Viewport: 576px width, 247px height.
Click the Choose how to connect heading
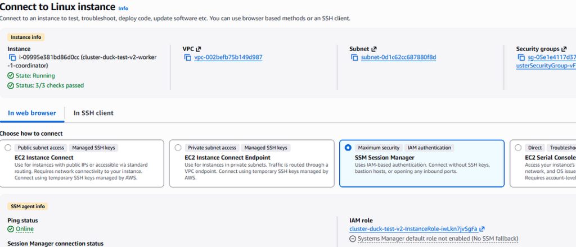coord(31,134)
